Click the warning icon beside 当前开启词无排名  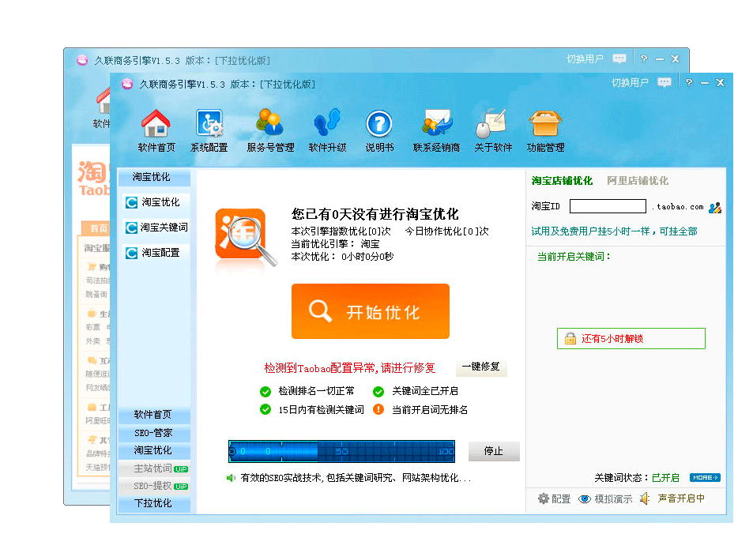pyautogui.click(x=378, y=409)
